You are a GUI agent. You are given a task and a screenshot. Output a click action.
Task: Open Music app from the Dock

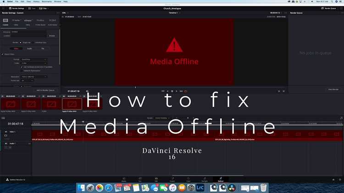[172, 188]
